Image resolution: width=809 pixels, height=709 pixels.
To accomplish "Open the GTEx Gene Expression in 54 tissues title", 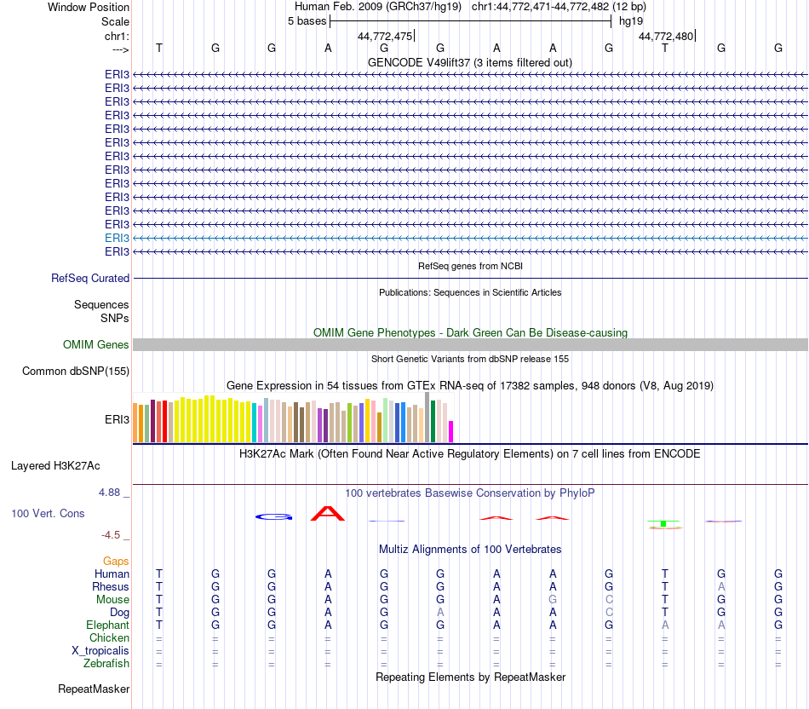I will 470,386.
